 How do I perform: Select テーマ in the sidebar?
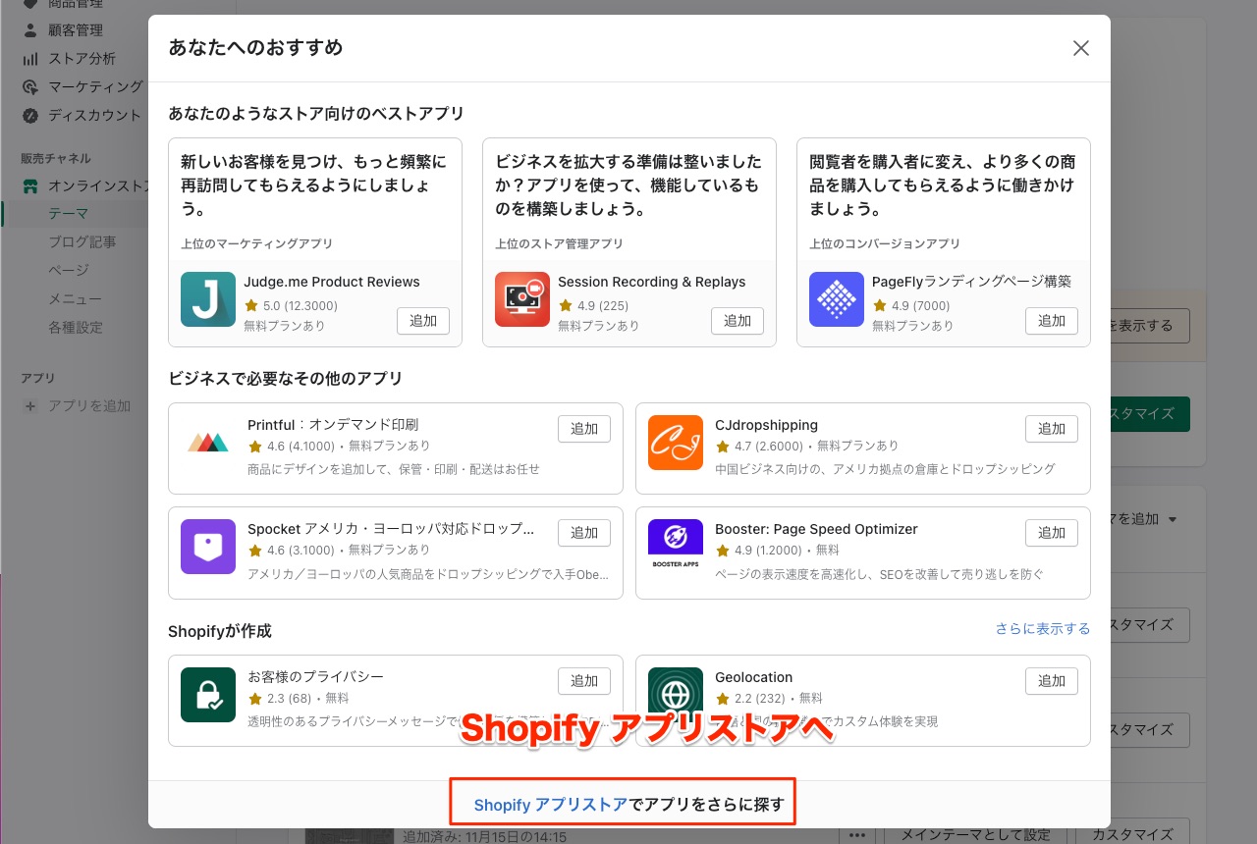[69, 214]
